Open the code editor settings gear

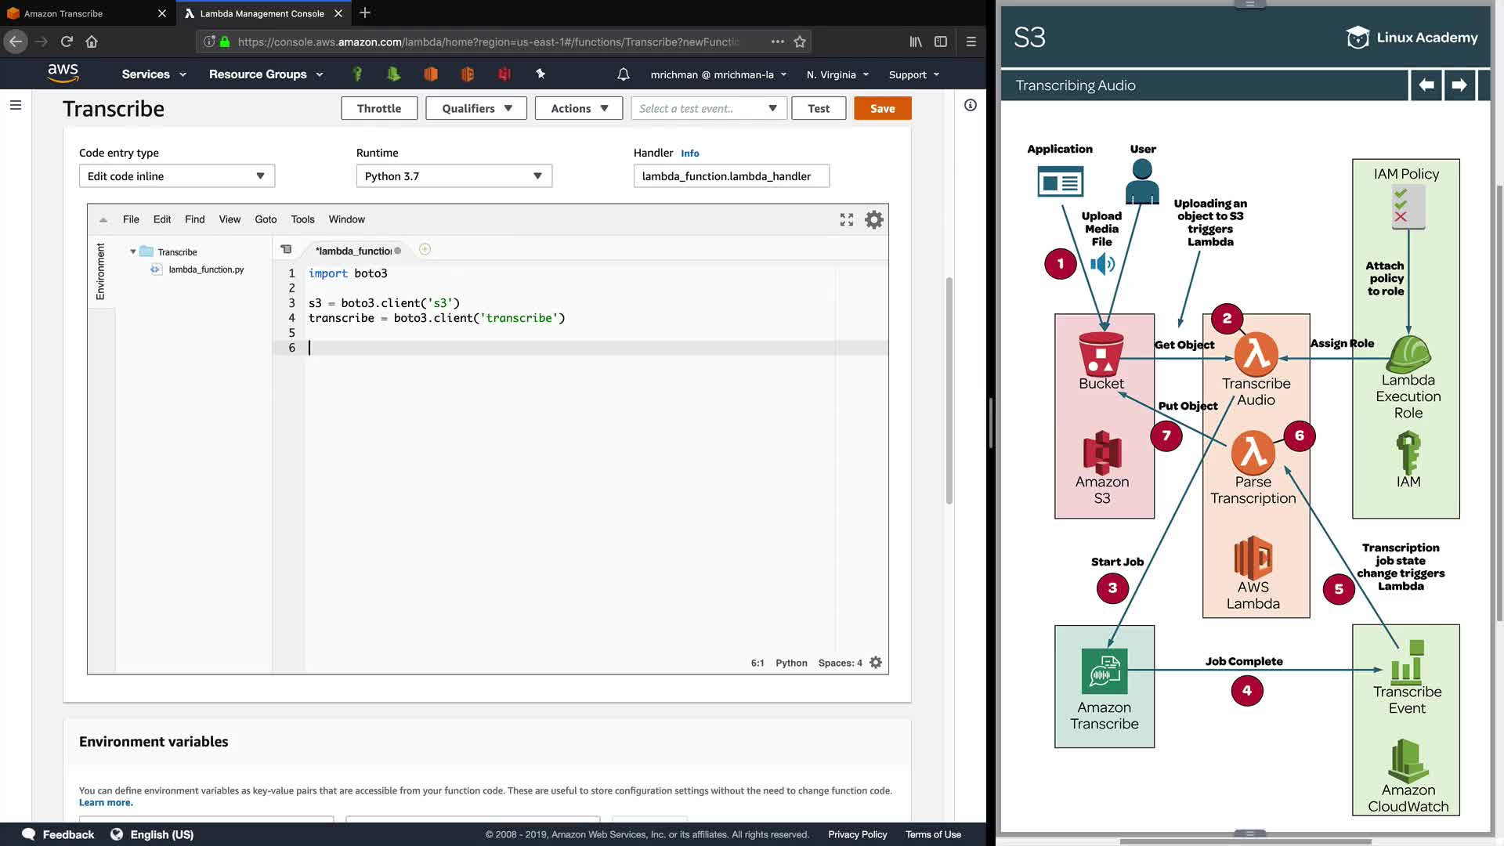(873, 220)
